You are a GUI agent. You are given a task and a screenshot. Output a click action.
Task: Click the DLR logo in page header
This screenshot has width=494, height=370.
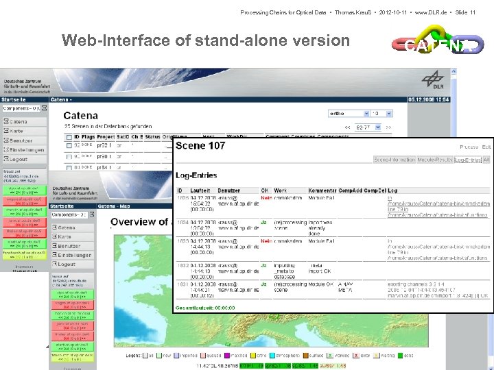433,80
